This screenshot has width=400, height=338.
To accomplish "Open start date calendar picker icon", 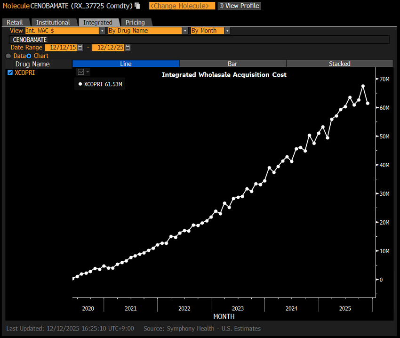I will (80, 48).
